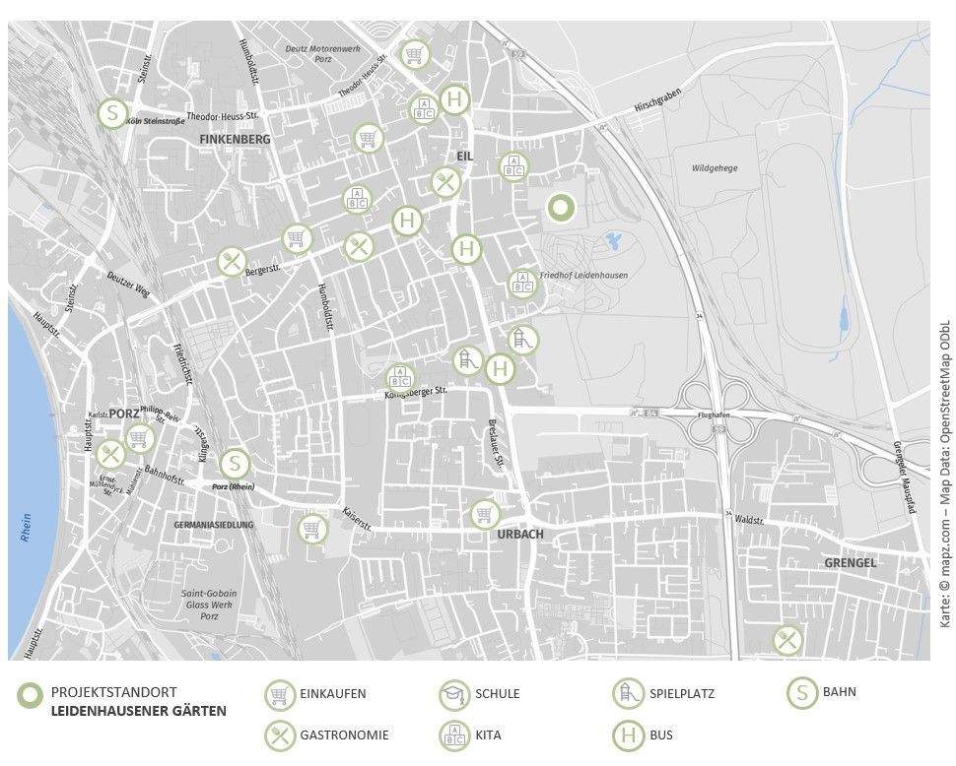Viewport: 956px width, 766px height.
Task: Select the green project location marker in Eil
Action: click(x=560, y=208)
